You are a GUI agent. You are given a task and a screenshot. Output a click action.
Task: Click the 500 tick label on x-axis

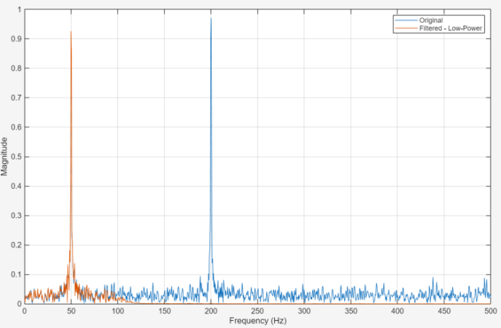[490, 311]
